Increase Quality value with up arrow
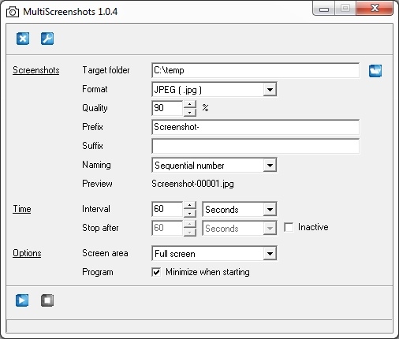The width and height of the screenshot is (399, 339). click(x=189, y=104)
